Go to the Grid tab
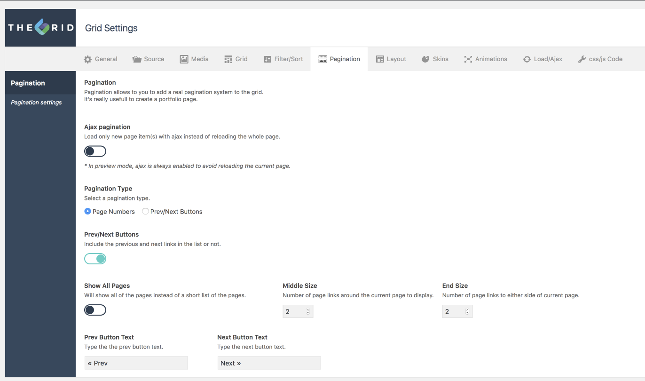 [236, 59]
